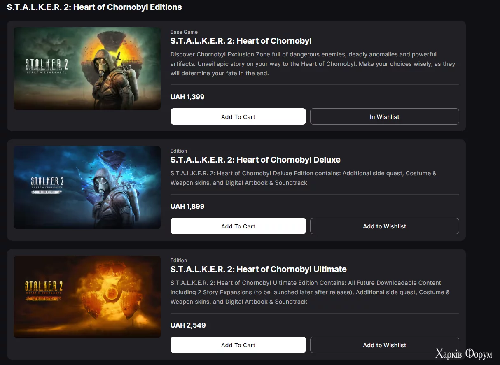The height and width of the screenshot is (365, 500).
Task: Open the Heart of Chornobyl Deluxe title
Action: (x=255, y=160)
